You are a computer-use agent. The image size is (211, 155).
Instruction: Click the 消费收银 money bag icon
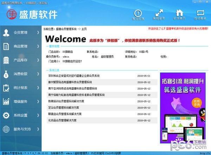pos(6,74)
